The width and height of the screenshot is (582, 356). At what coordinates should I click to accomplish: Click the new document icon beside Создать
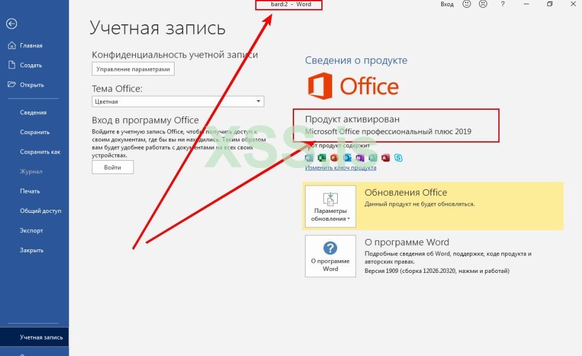click(x=12, y=65)
